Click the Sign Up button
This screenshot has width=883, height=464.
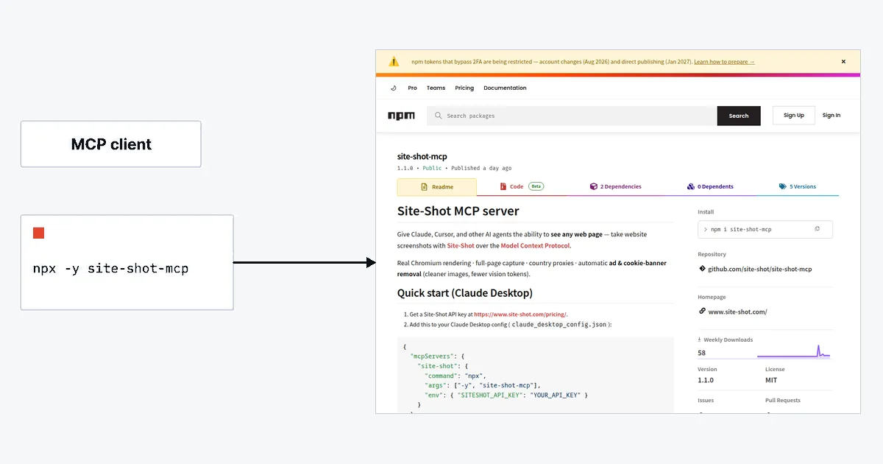794,115
